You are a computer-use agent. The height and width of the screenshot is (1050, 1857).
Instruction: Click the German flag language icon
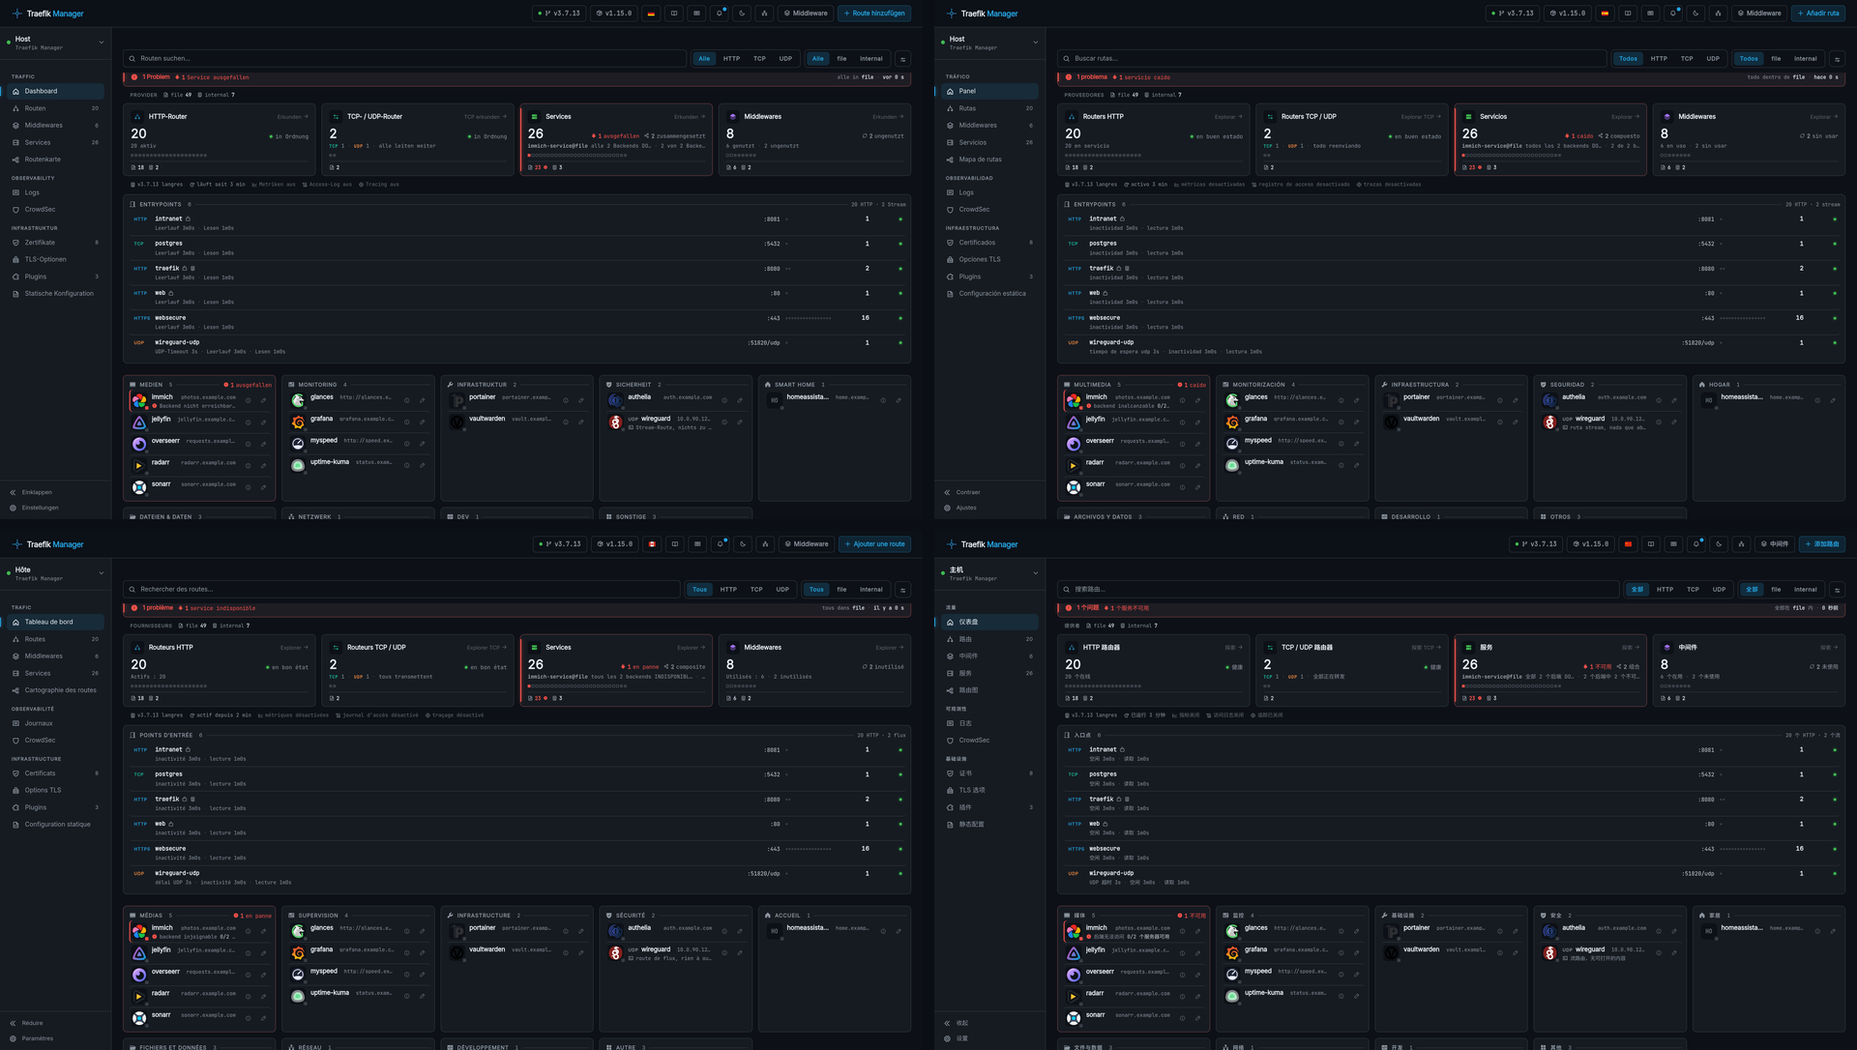pos(651,14)
